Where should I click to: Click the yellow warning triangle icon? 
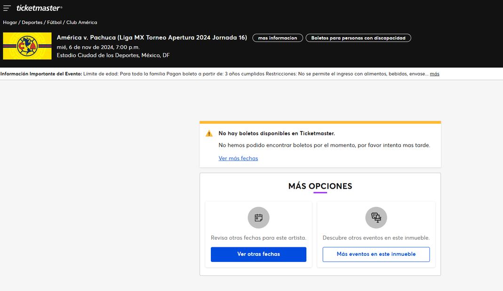[x=209, y=134]
